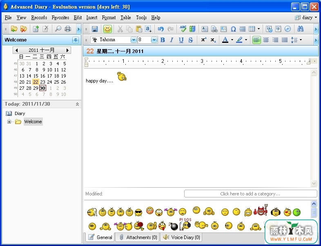Insert the black bomb emoticon

pyautogui.click(x=174, y=226)
